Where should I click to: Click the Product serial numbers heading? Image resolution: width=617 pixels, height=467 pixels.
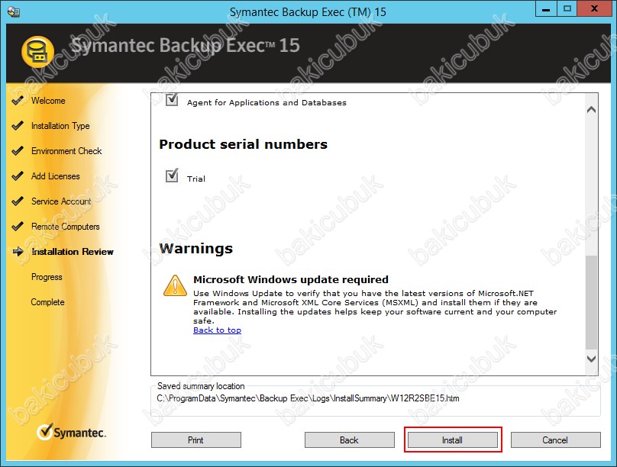[x=243, y=144]
